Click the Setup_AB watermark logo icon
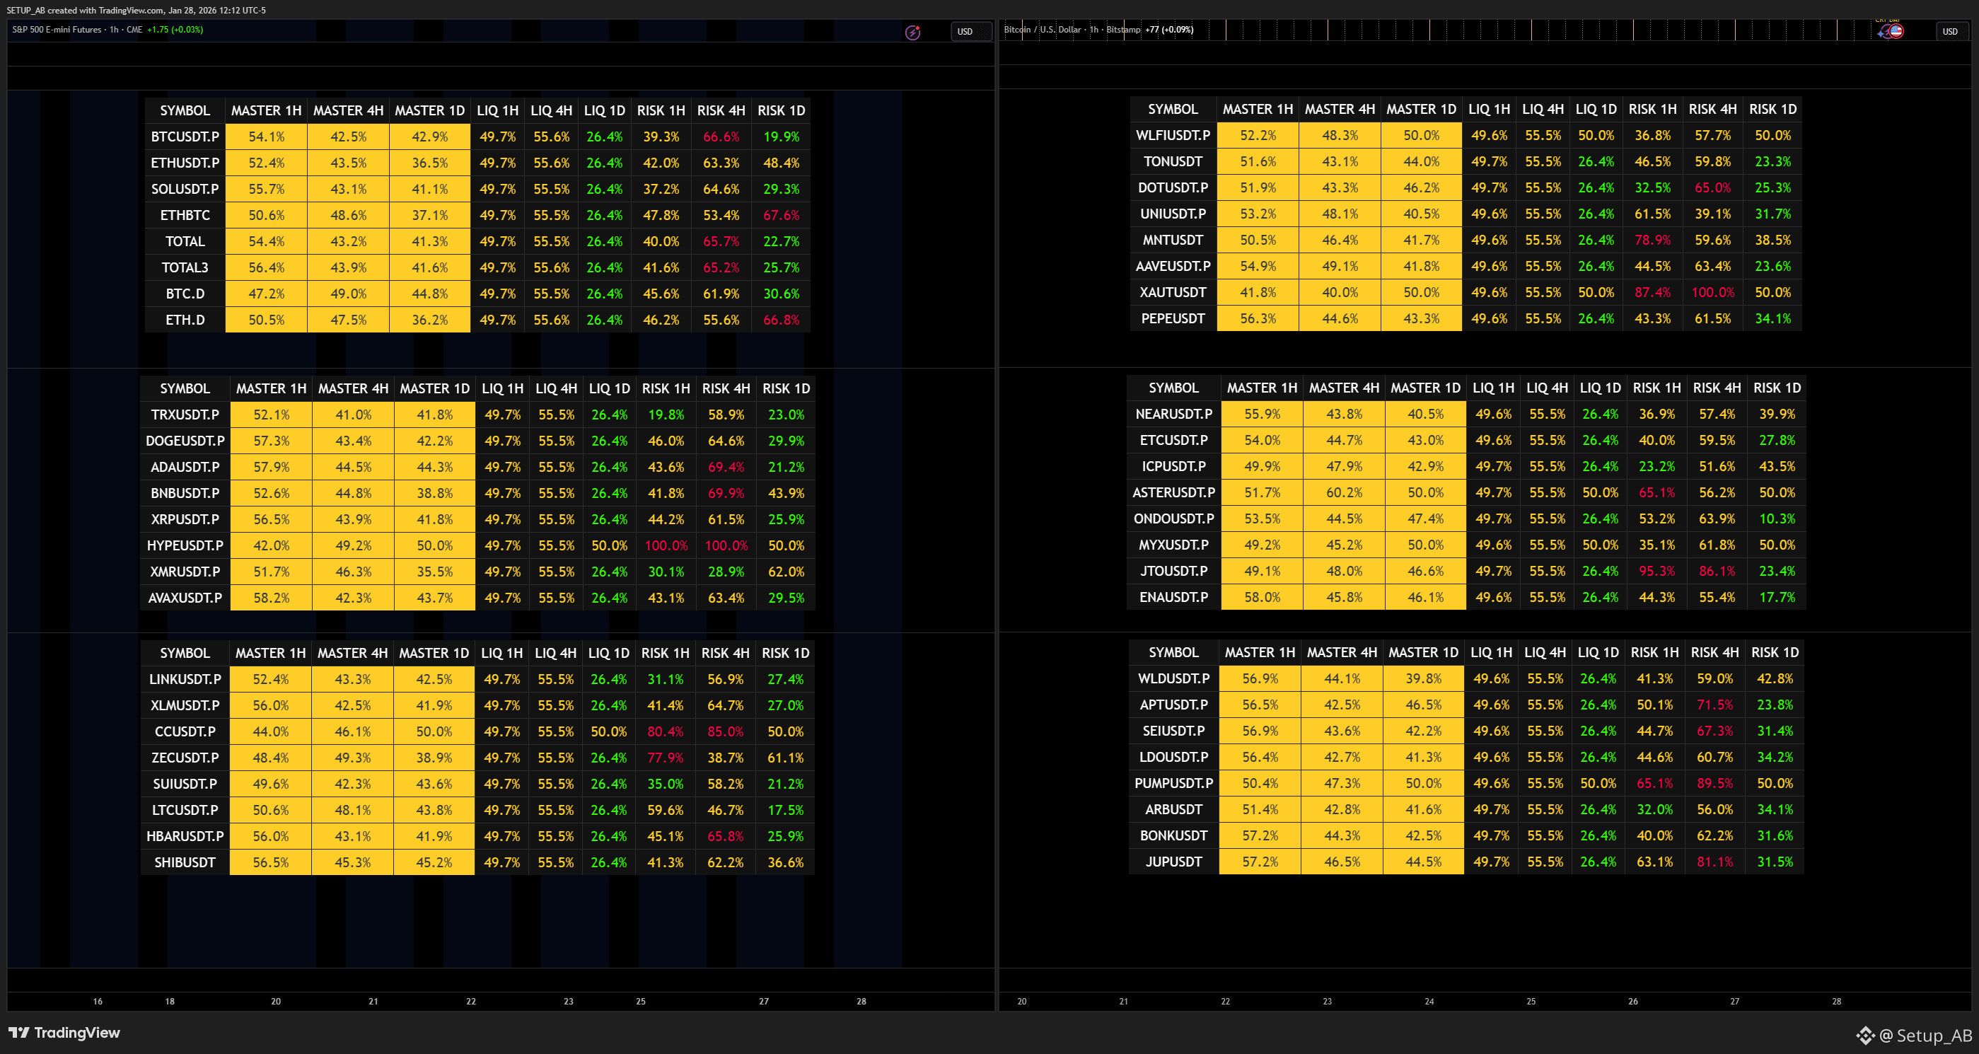Image resolution: width=1979 pixels, height=1054 pixels. pyautogui.click(x=1865, y=1036)
